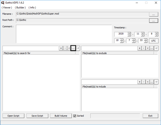Click the month field showing 11
The height and width of the screenshot is (125, 161).
click(x=138, y=34)
